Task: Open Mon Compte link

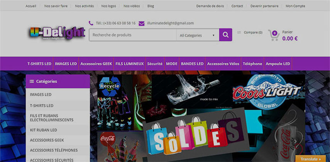Action: (295, 6)
